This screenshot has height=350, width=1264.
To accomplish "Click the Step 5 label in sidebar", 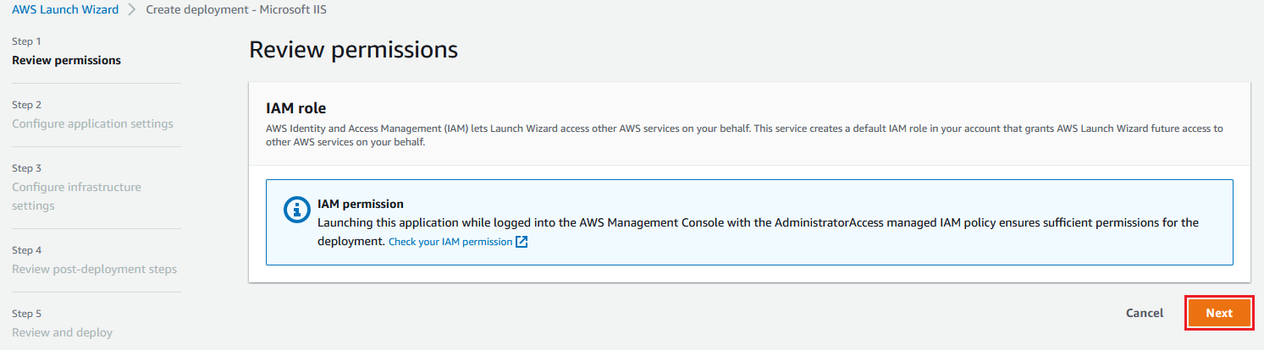I will (26, 314).
